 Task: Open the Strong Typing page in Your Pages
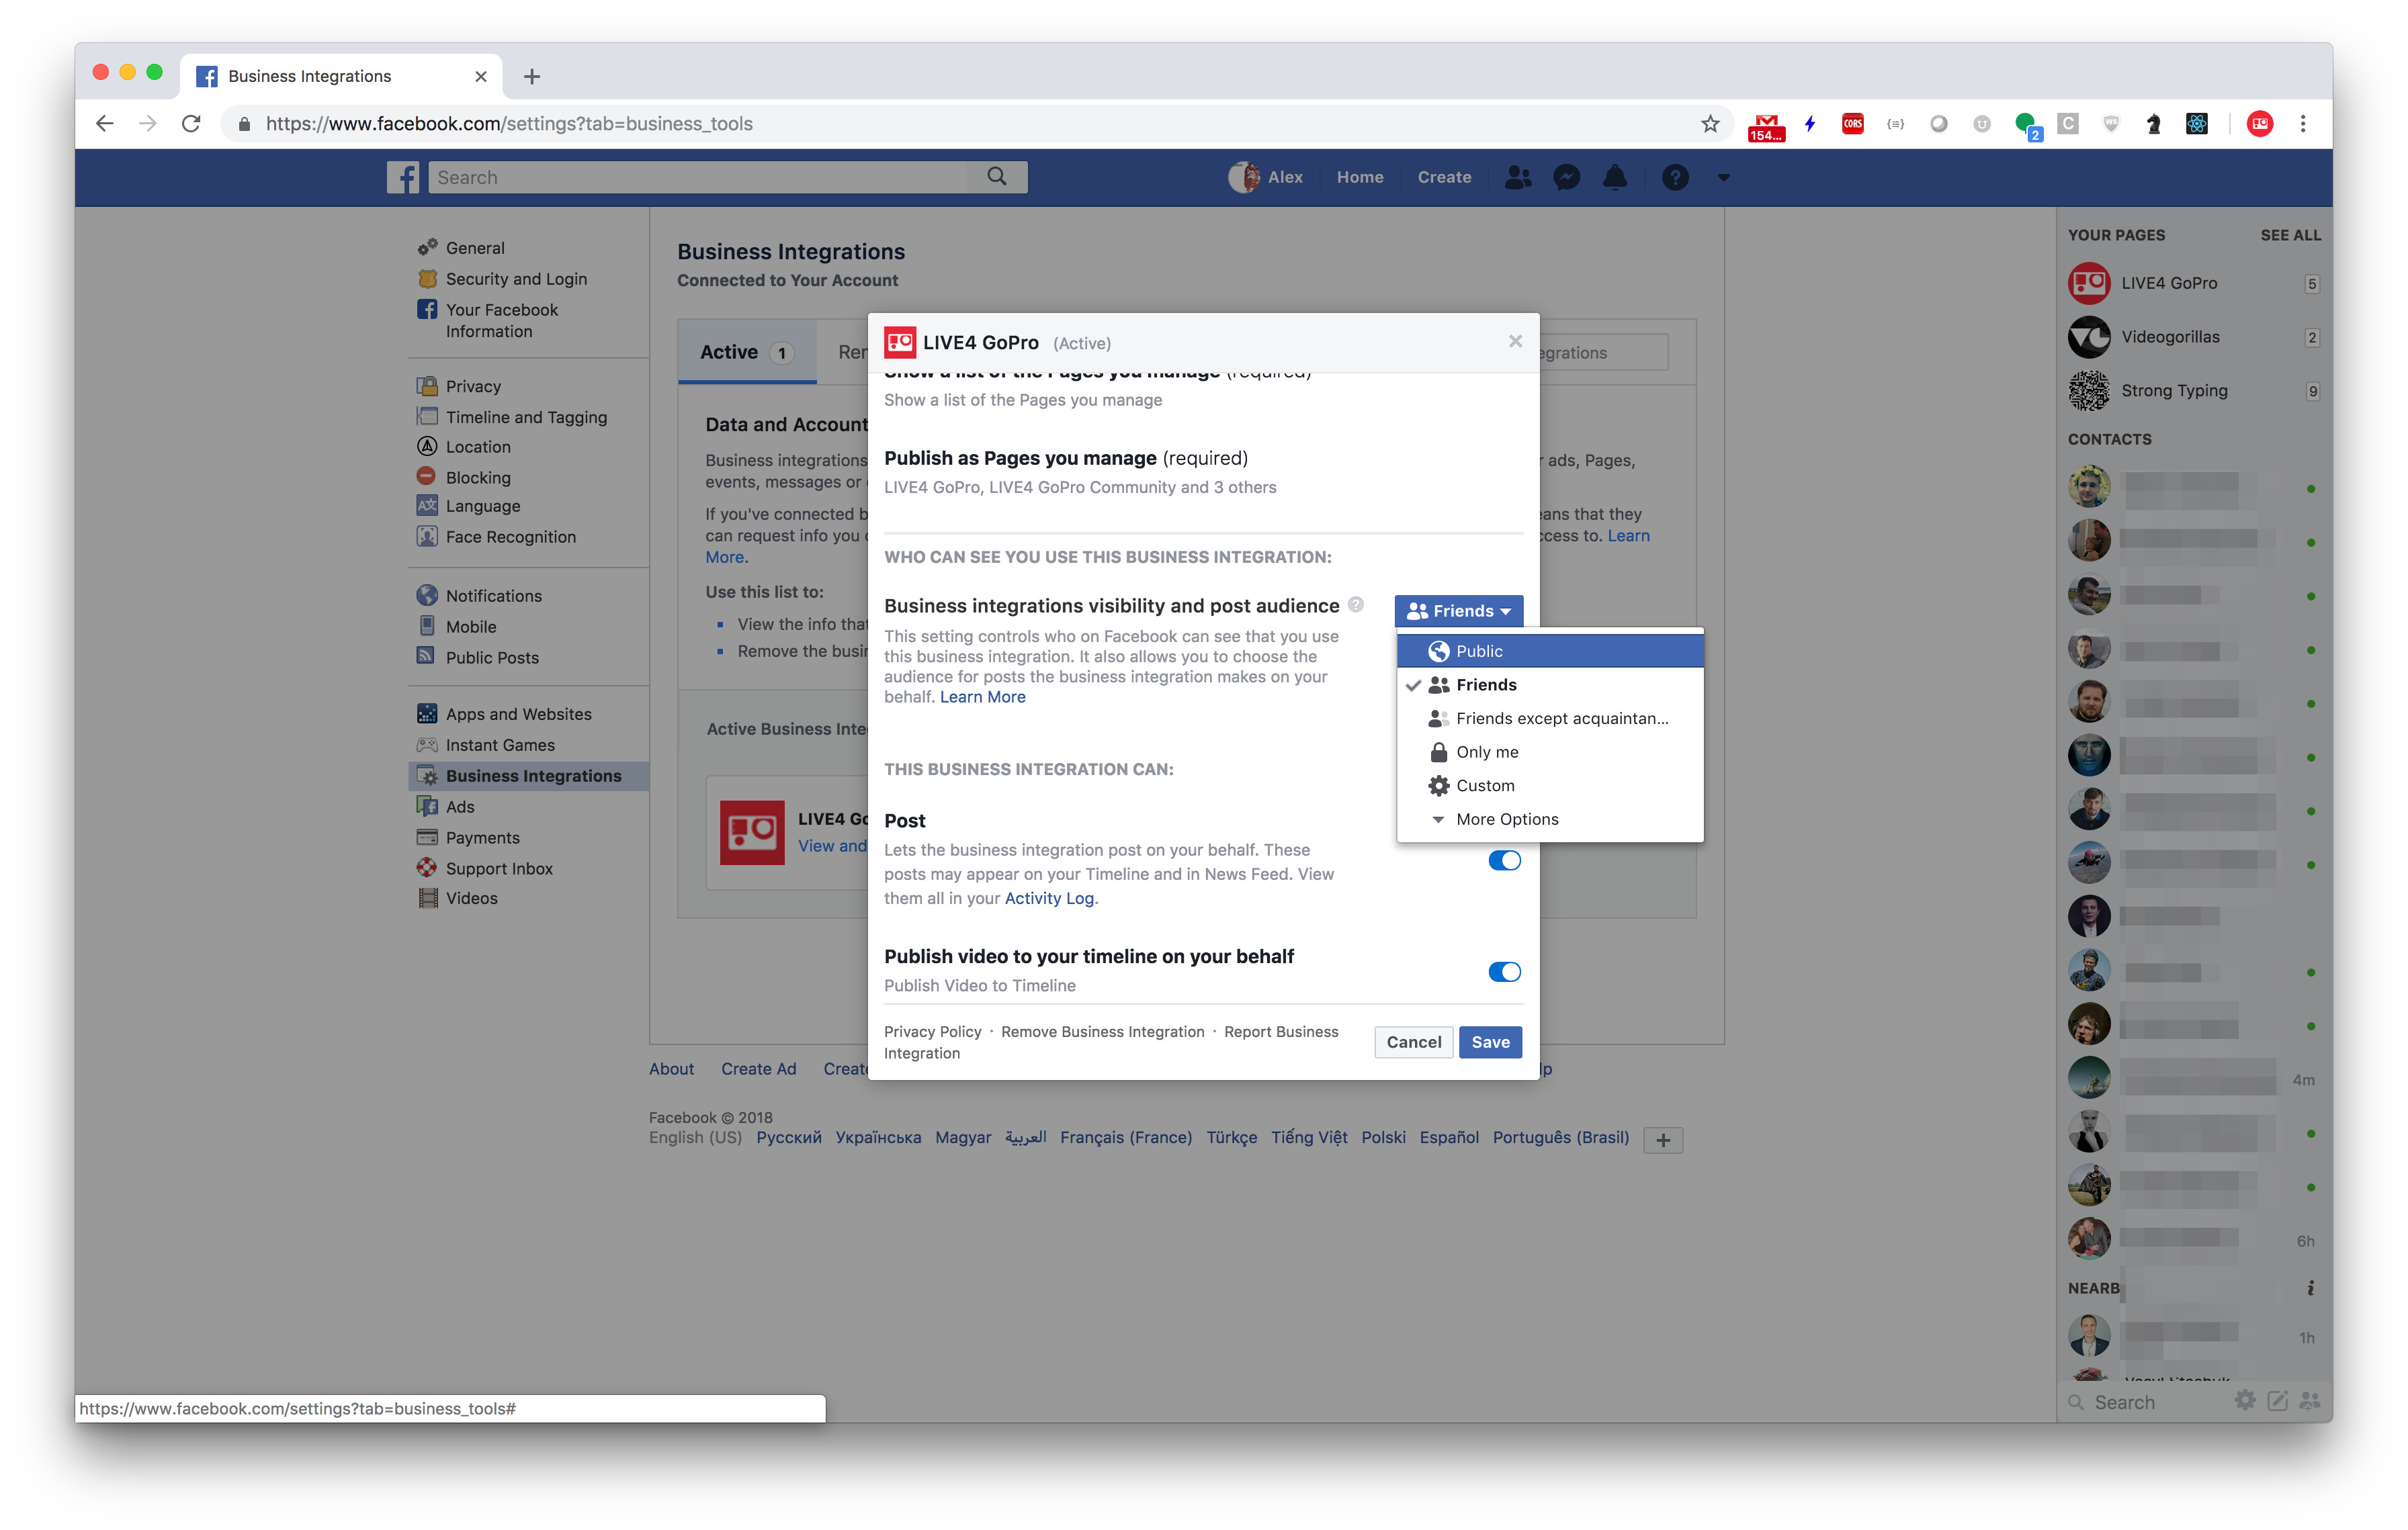[2173, 391]
